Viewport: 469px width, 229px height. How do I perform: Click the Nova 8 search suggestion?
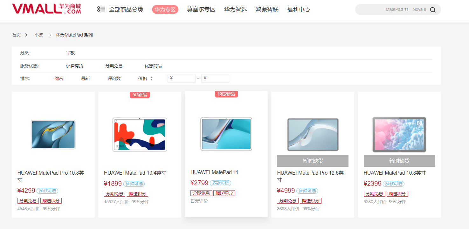[x=419, y=10]
